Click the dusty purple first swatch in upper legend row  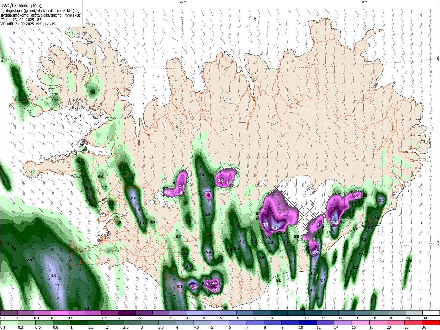(x=9, y=313)
